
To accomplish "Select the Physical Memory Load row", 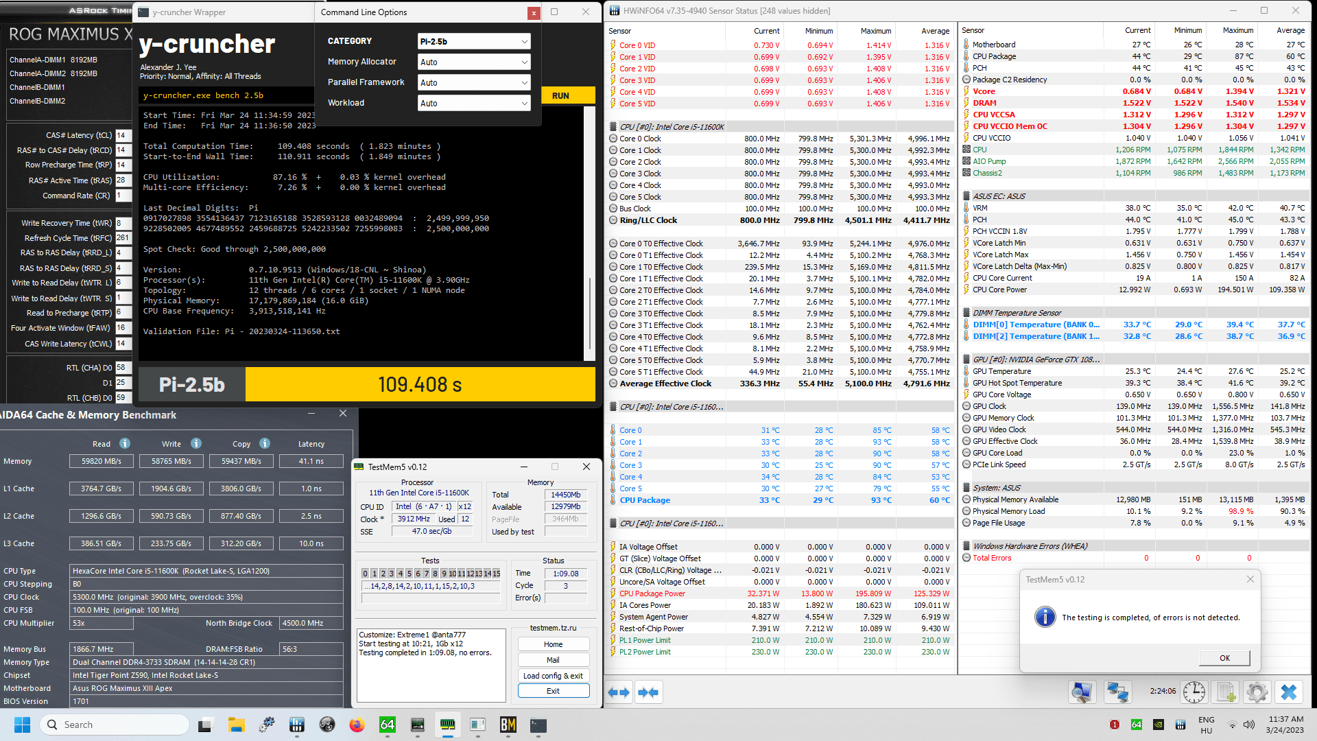I will [1135, 511].
